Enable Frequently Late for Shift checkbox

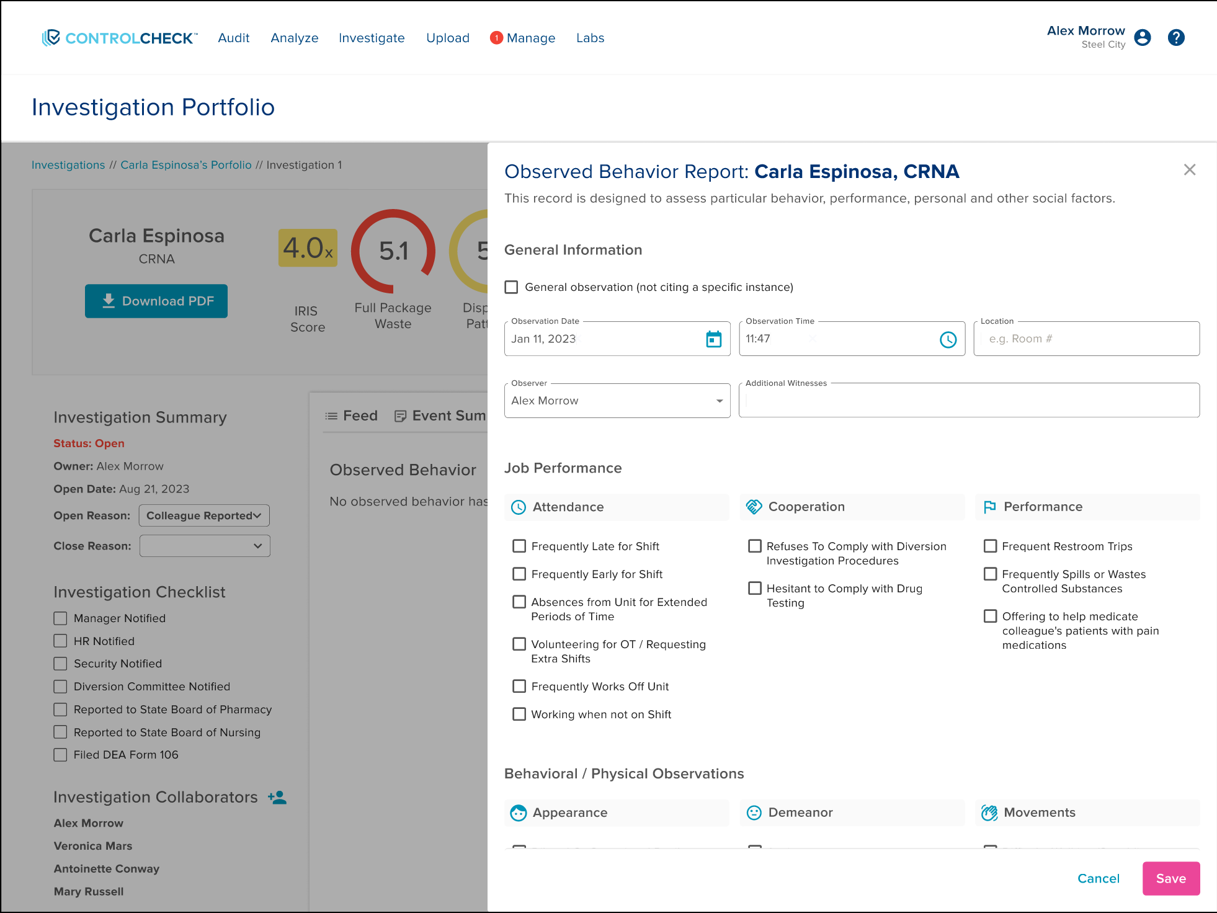point(519,546)
